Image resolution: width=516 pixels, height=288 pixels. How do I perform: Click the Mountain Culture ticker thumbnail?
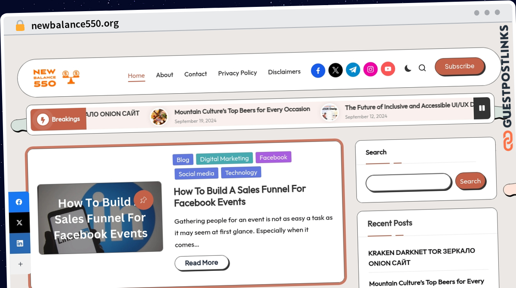point(159,116)
